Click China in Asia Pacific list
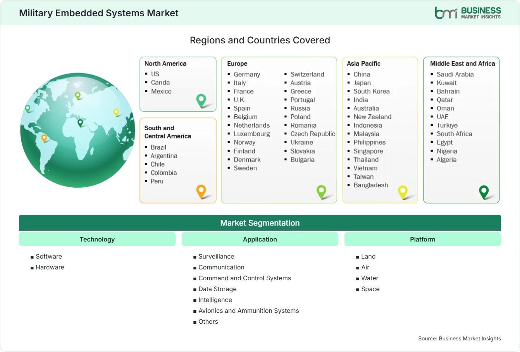The width and height of the screenshot is (520, 352). click(x=362, y=74)
